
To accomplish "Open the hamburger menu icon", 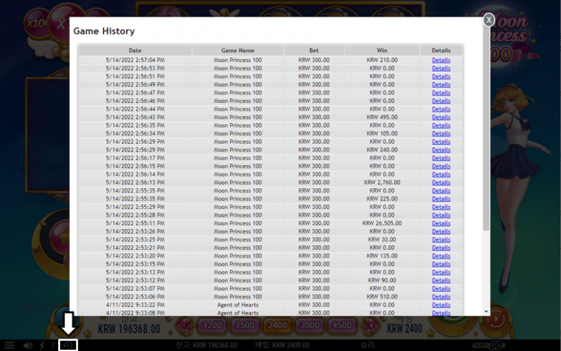I will click(x=9, y=345).
